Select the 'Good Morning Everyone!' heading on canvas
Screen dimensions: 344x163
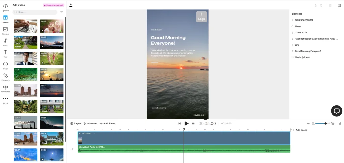(168, 40)
